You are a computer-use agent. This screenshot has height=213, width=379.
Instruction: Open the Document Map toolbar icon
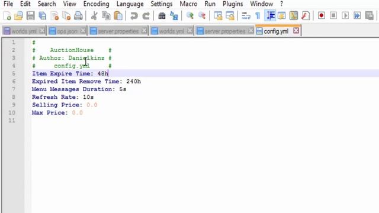pyautogui.click(x=294, y=16)
